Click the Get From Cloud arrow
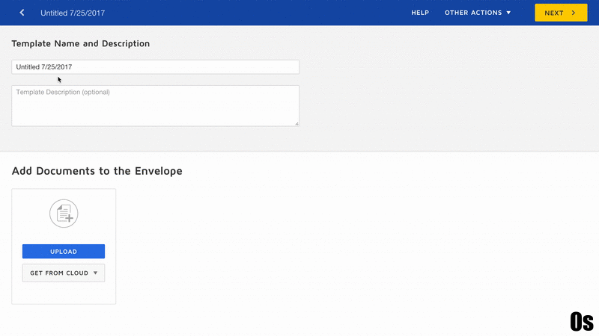 [95, 273]
